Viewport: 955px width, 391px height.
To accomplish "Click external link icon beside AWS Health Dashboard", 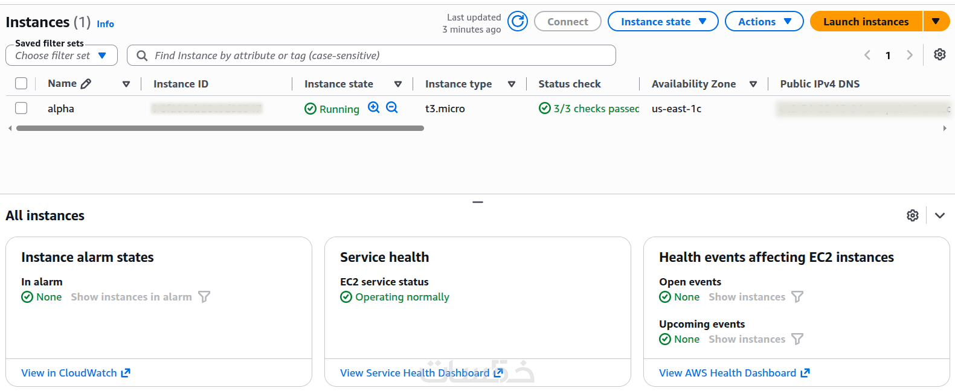I will (805, 373).
